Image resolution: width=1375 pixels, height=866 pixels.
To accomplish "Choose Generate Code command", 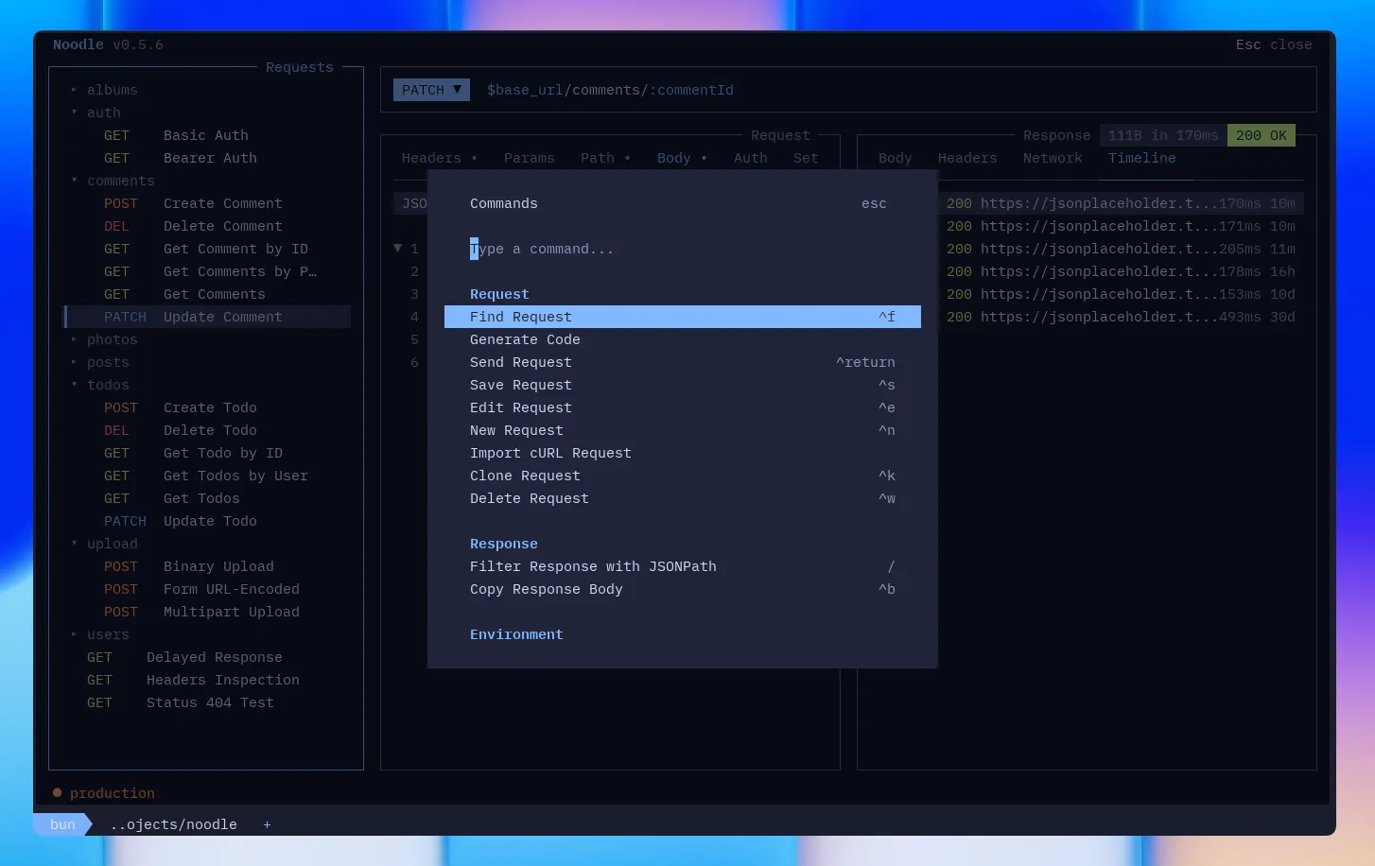I will coord(683,339).
